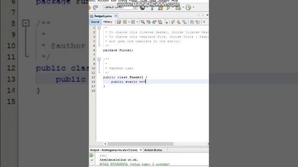Viewport: 298px width, 167px height.
Task: Open the Profile Project dropdown arrow
Action: click(x=194, y=7)
